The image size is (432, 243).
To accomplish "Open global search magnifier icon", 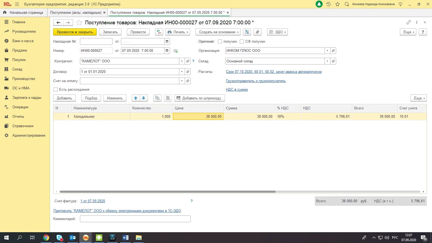I will point(347,4).
